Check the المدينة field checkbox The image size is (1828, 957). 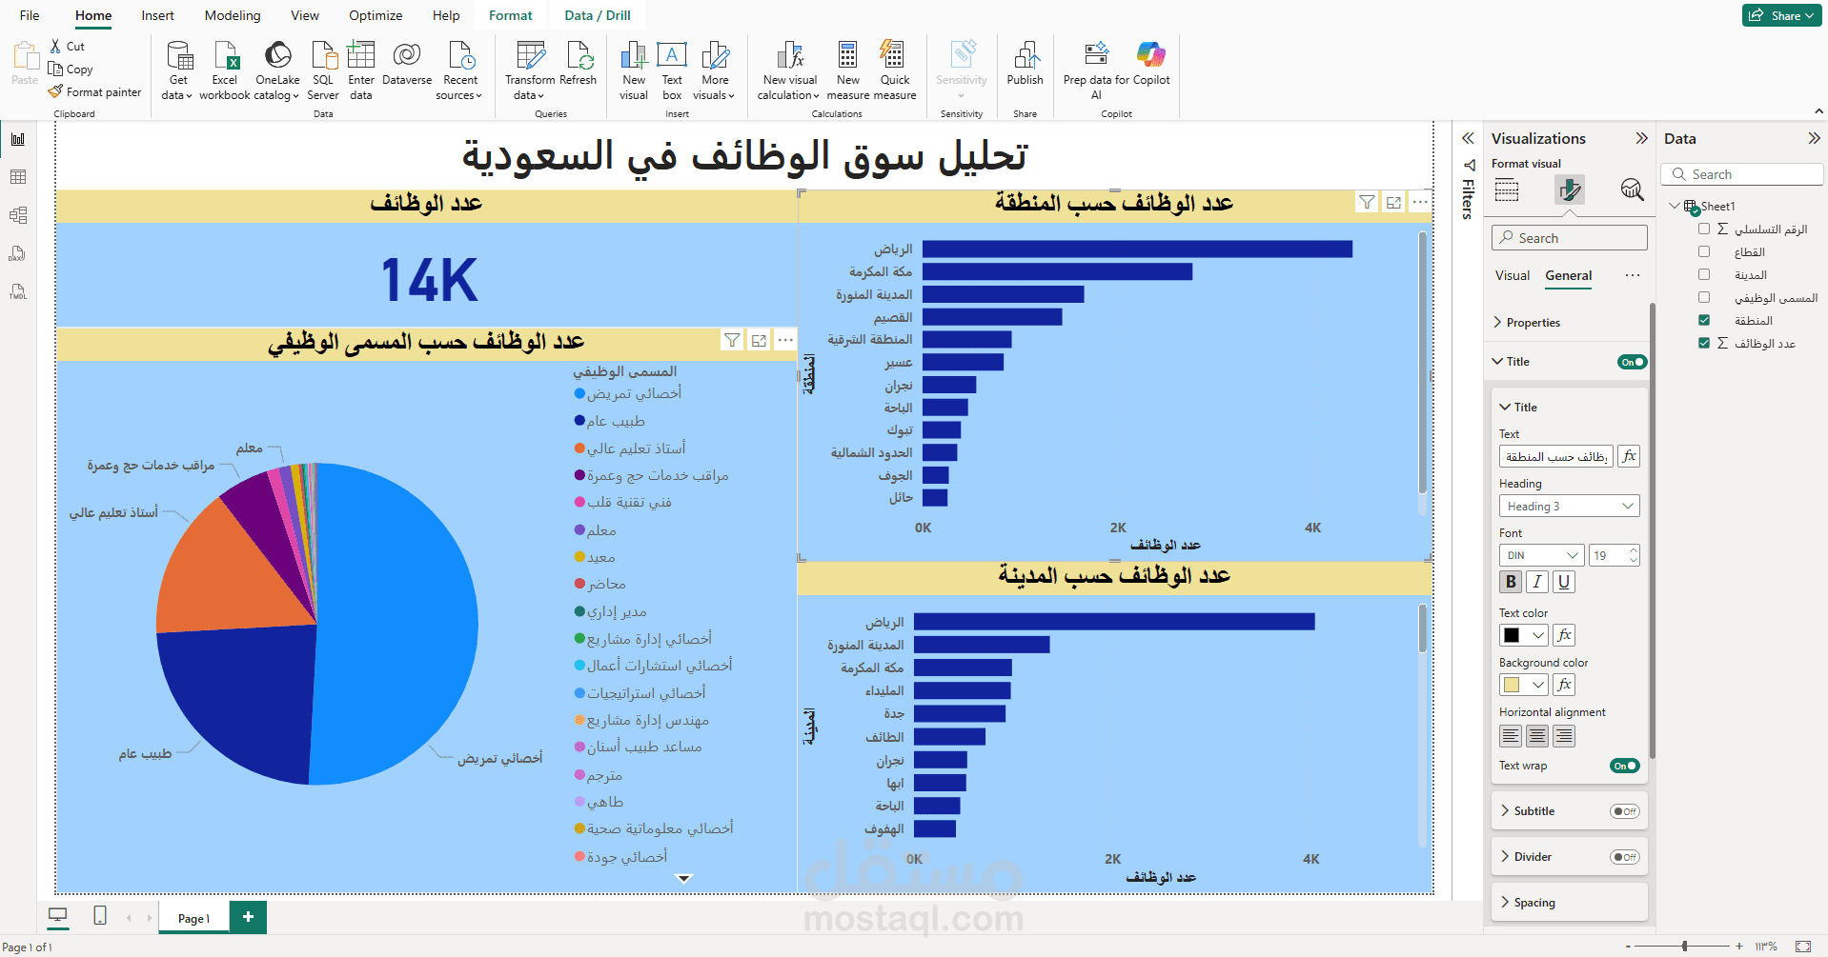pos(1704,274)
